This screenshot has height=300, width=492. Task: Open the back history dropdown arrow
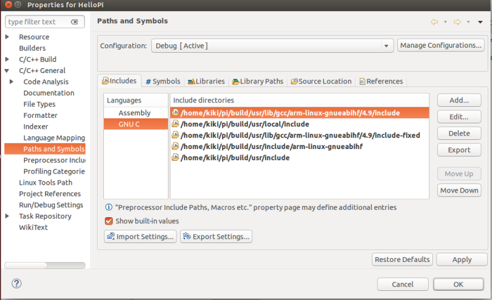[445, 22]
